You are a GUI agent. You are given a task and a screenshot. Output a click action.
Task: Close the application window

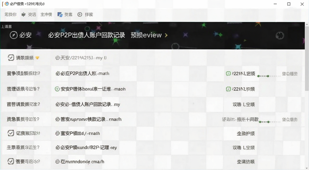pyautogui.click(x=302, y=4)
